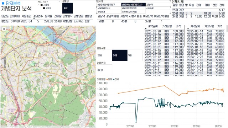Select the 13.05 전매 price cell
Image resolution: width=228 pixels, height=128 pixels.
pyautogui.click(x=199, y=16)
